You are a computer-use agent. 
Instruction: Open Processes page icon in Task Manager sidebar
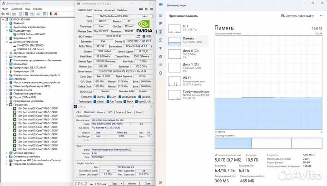(x=160, y=24)
